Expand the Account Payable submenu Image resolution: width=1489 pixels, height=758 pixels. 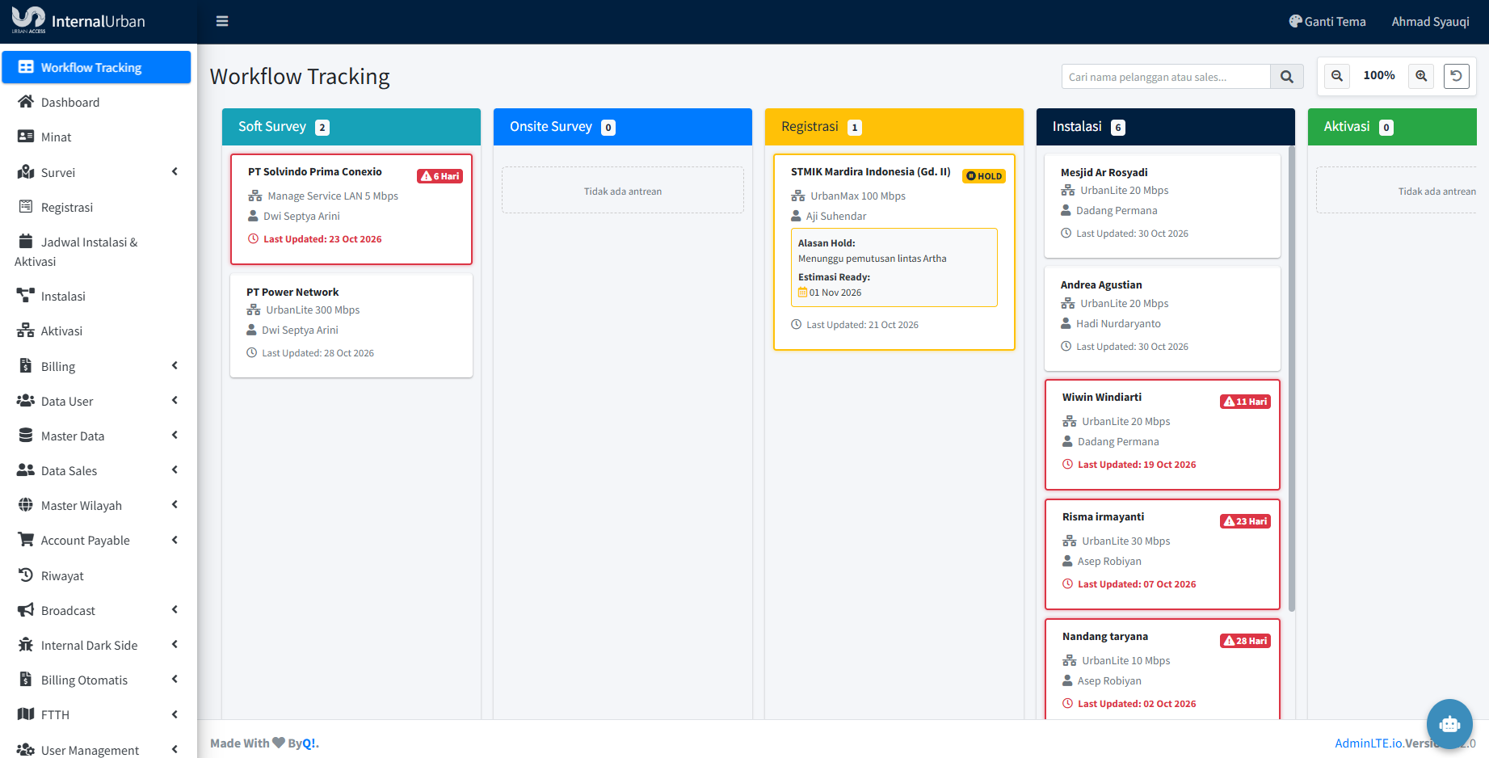pos(97,540)
